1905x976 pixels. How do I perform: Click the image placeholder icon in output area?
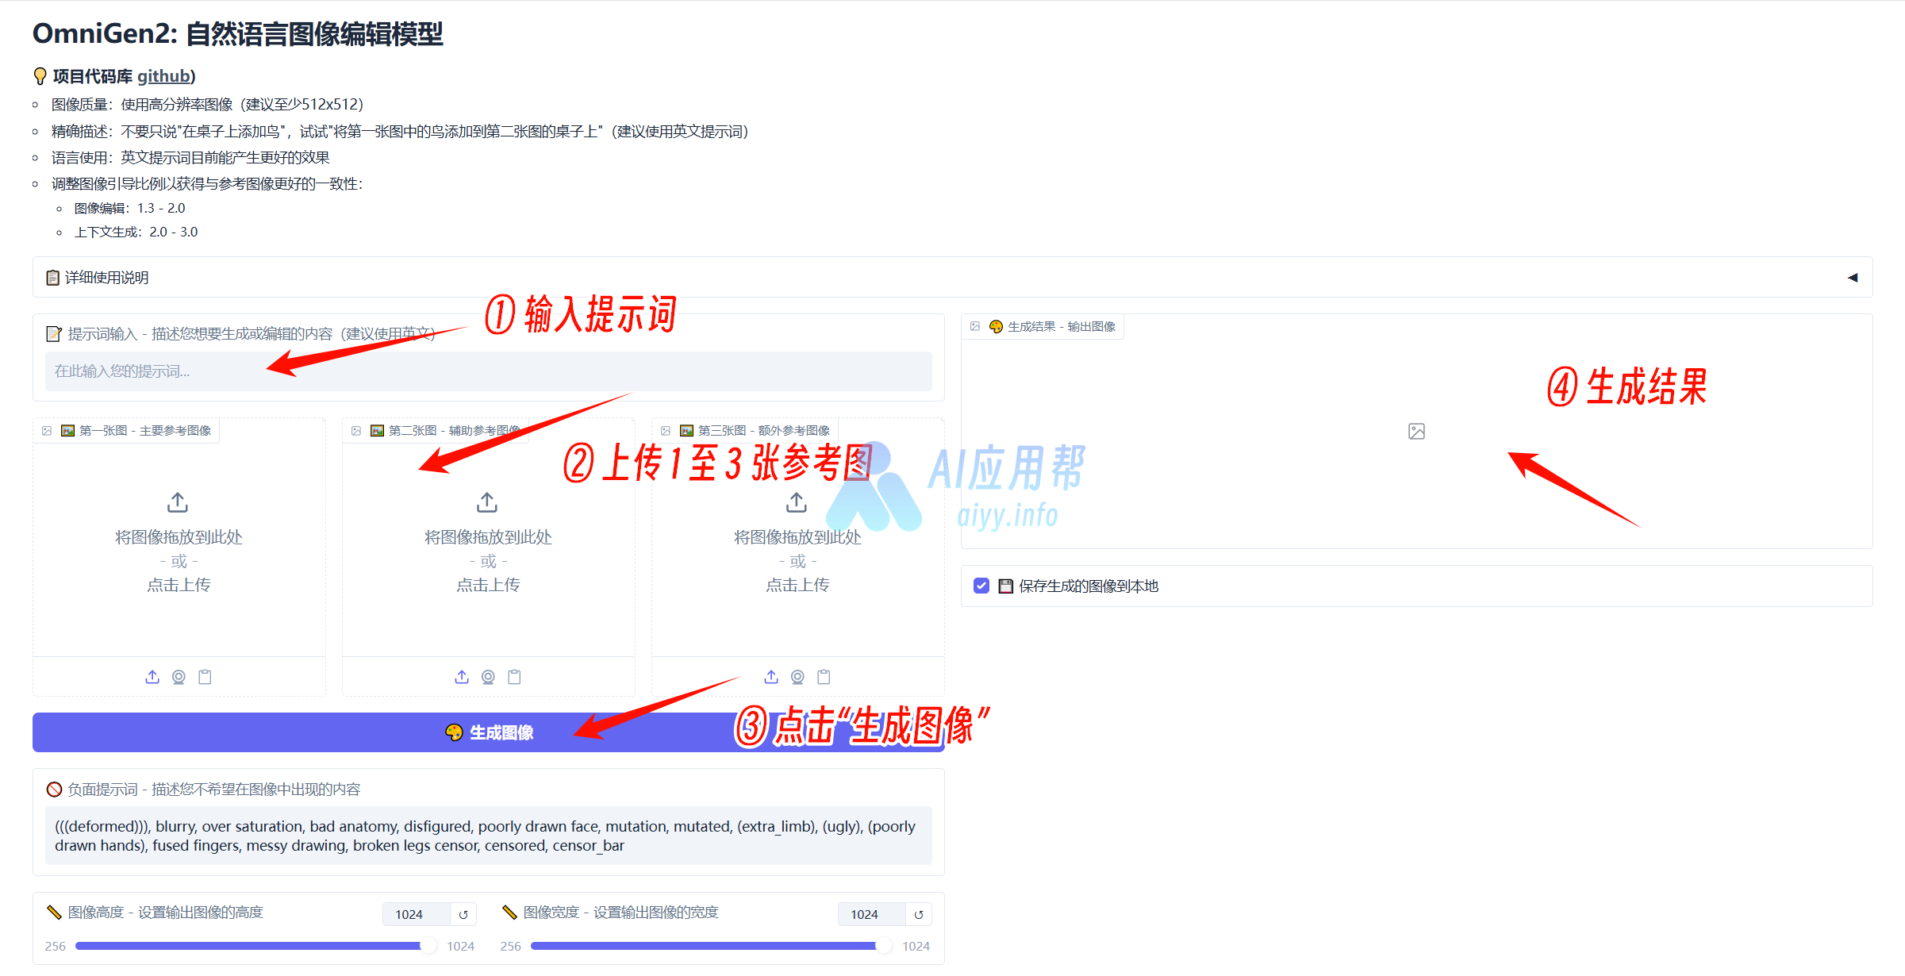coord(1416,431)
